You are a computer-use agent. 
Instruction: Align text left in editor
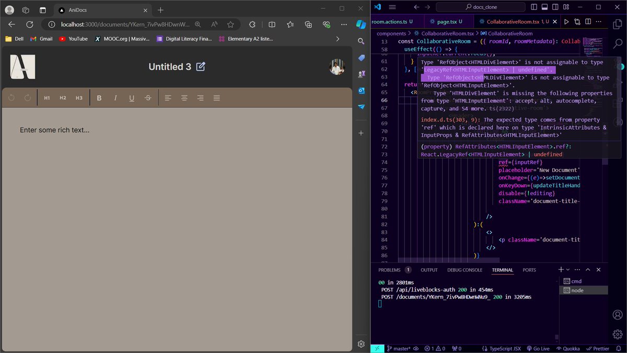tap(168, 98)
